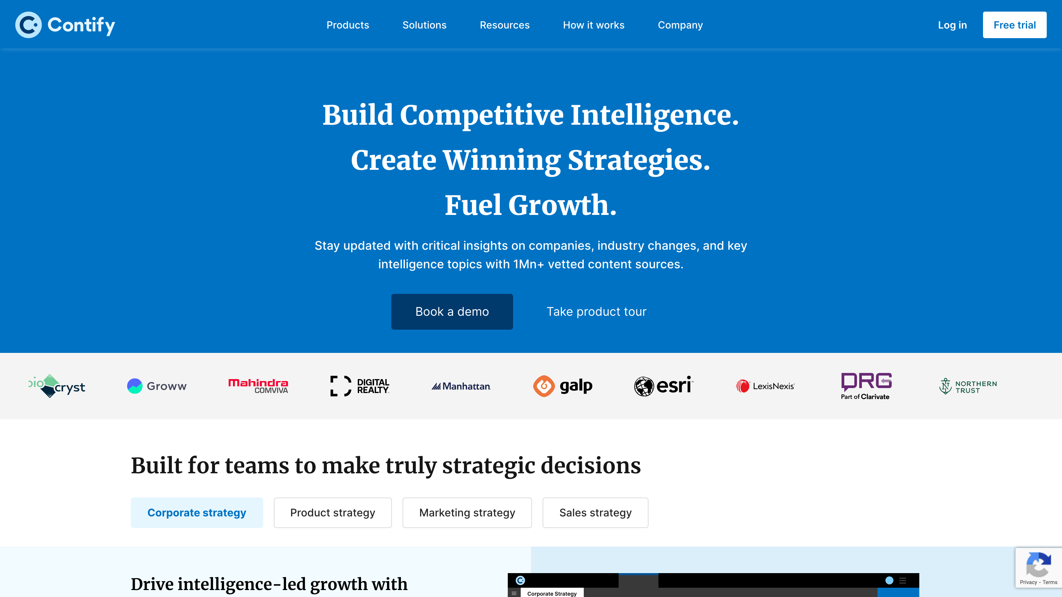Toggle the Sales strategy filter
The image size is (1062, 597).
(594, 512)
